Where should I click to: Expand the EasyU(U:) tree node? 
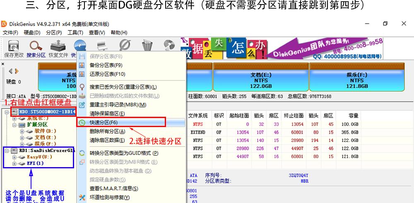14,157
